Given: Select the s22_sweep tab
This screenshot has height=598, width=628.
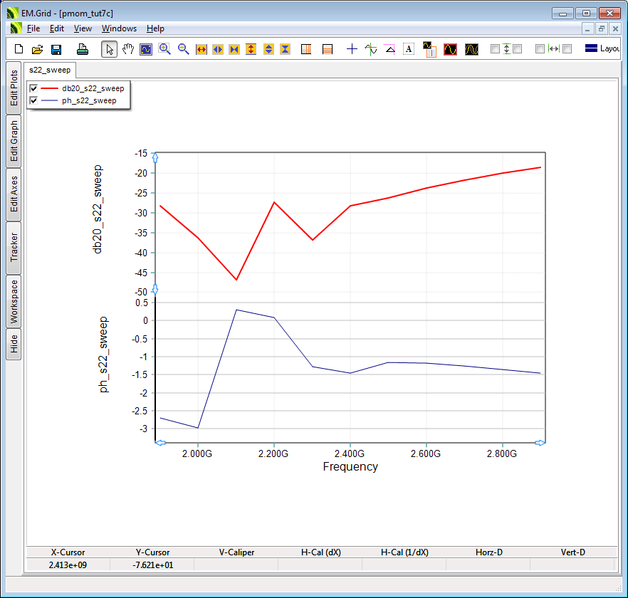Looking at the screenshot, I should (x=50, y=70).
